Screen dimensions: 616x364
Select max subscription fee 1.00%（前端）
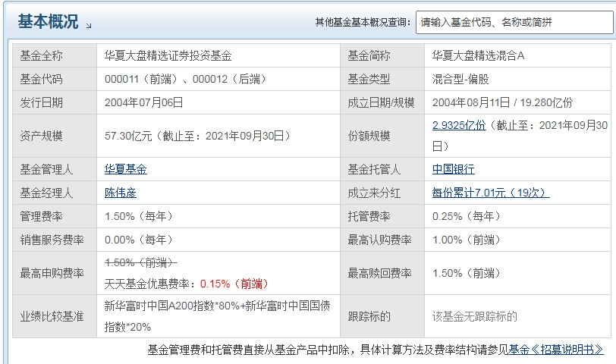pyautogui.click(x=467, y=240)
